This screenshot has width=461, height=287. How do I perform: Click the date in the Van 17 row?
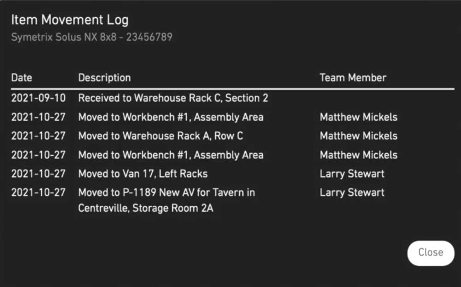(x=38, y=174)
